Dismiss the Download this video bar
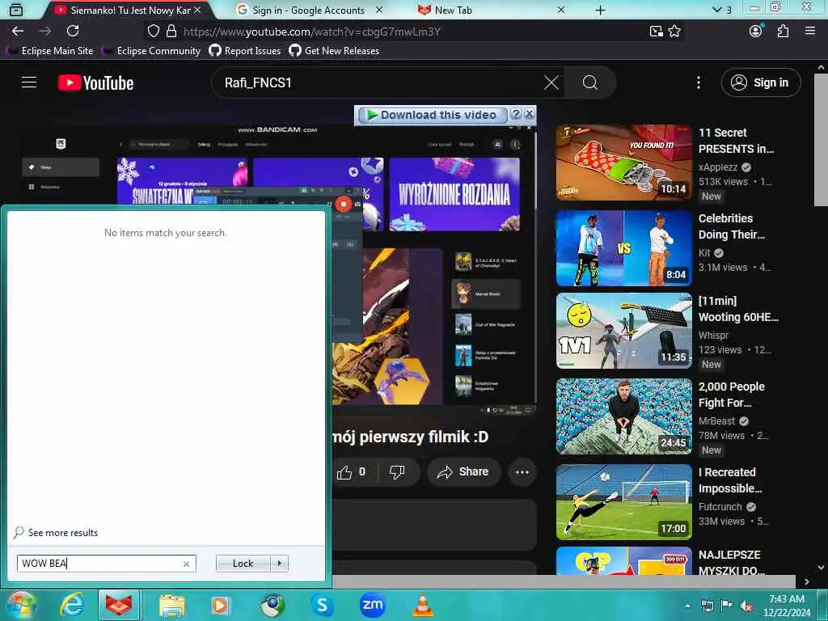The image size is (828, 621). [529, 113]
